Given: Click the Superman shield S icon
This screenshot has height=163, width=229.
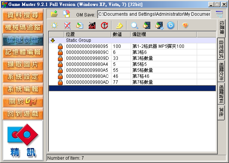Looking at the screenshot, I should pyautogui.click(x=185, y=25).
